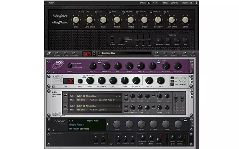Click the Room Thing DECAY knob
This screenshot has height=149, width=239.
coord(142,124)
